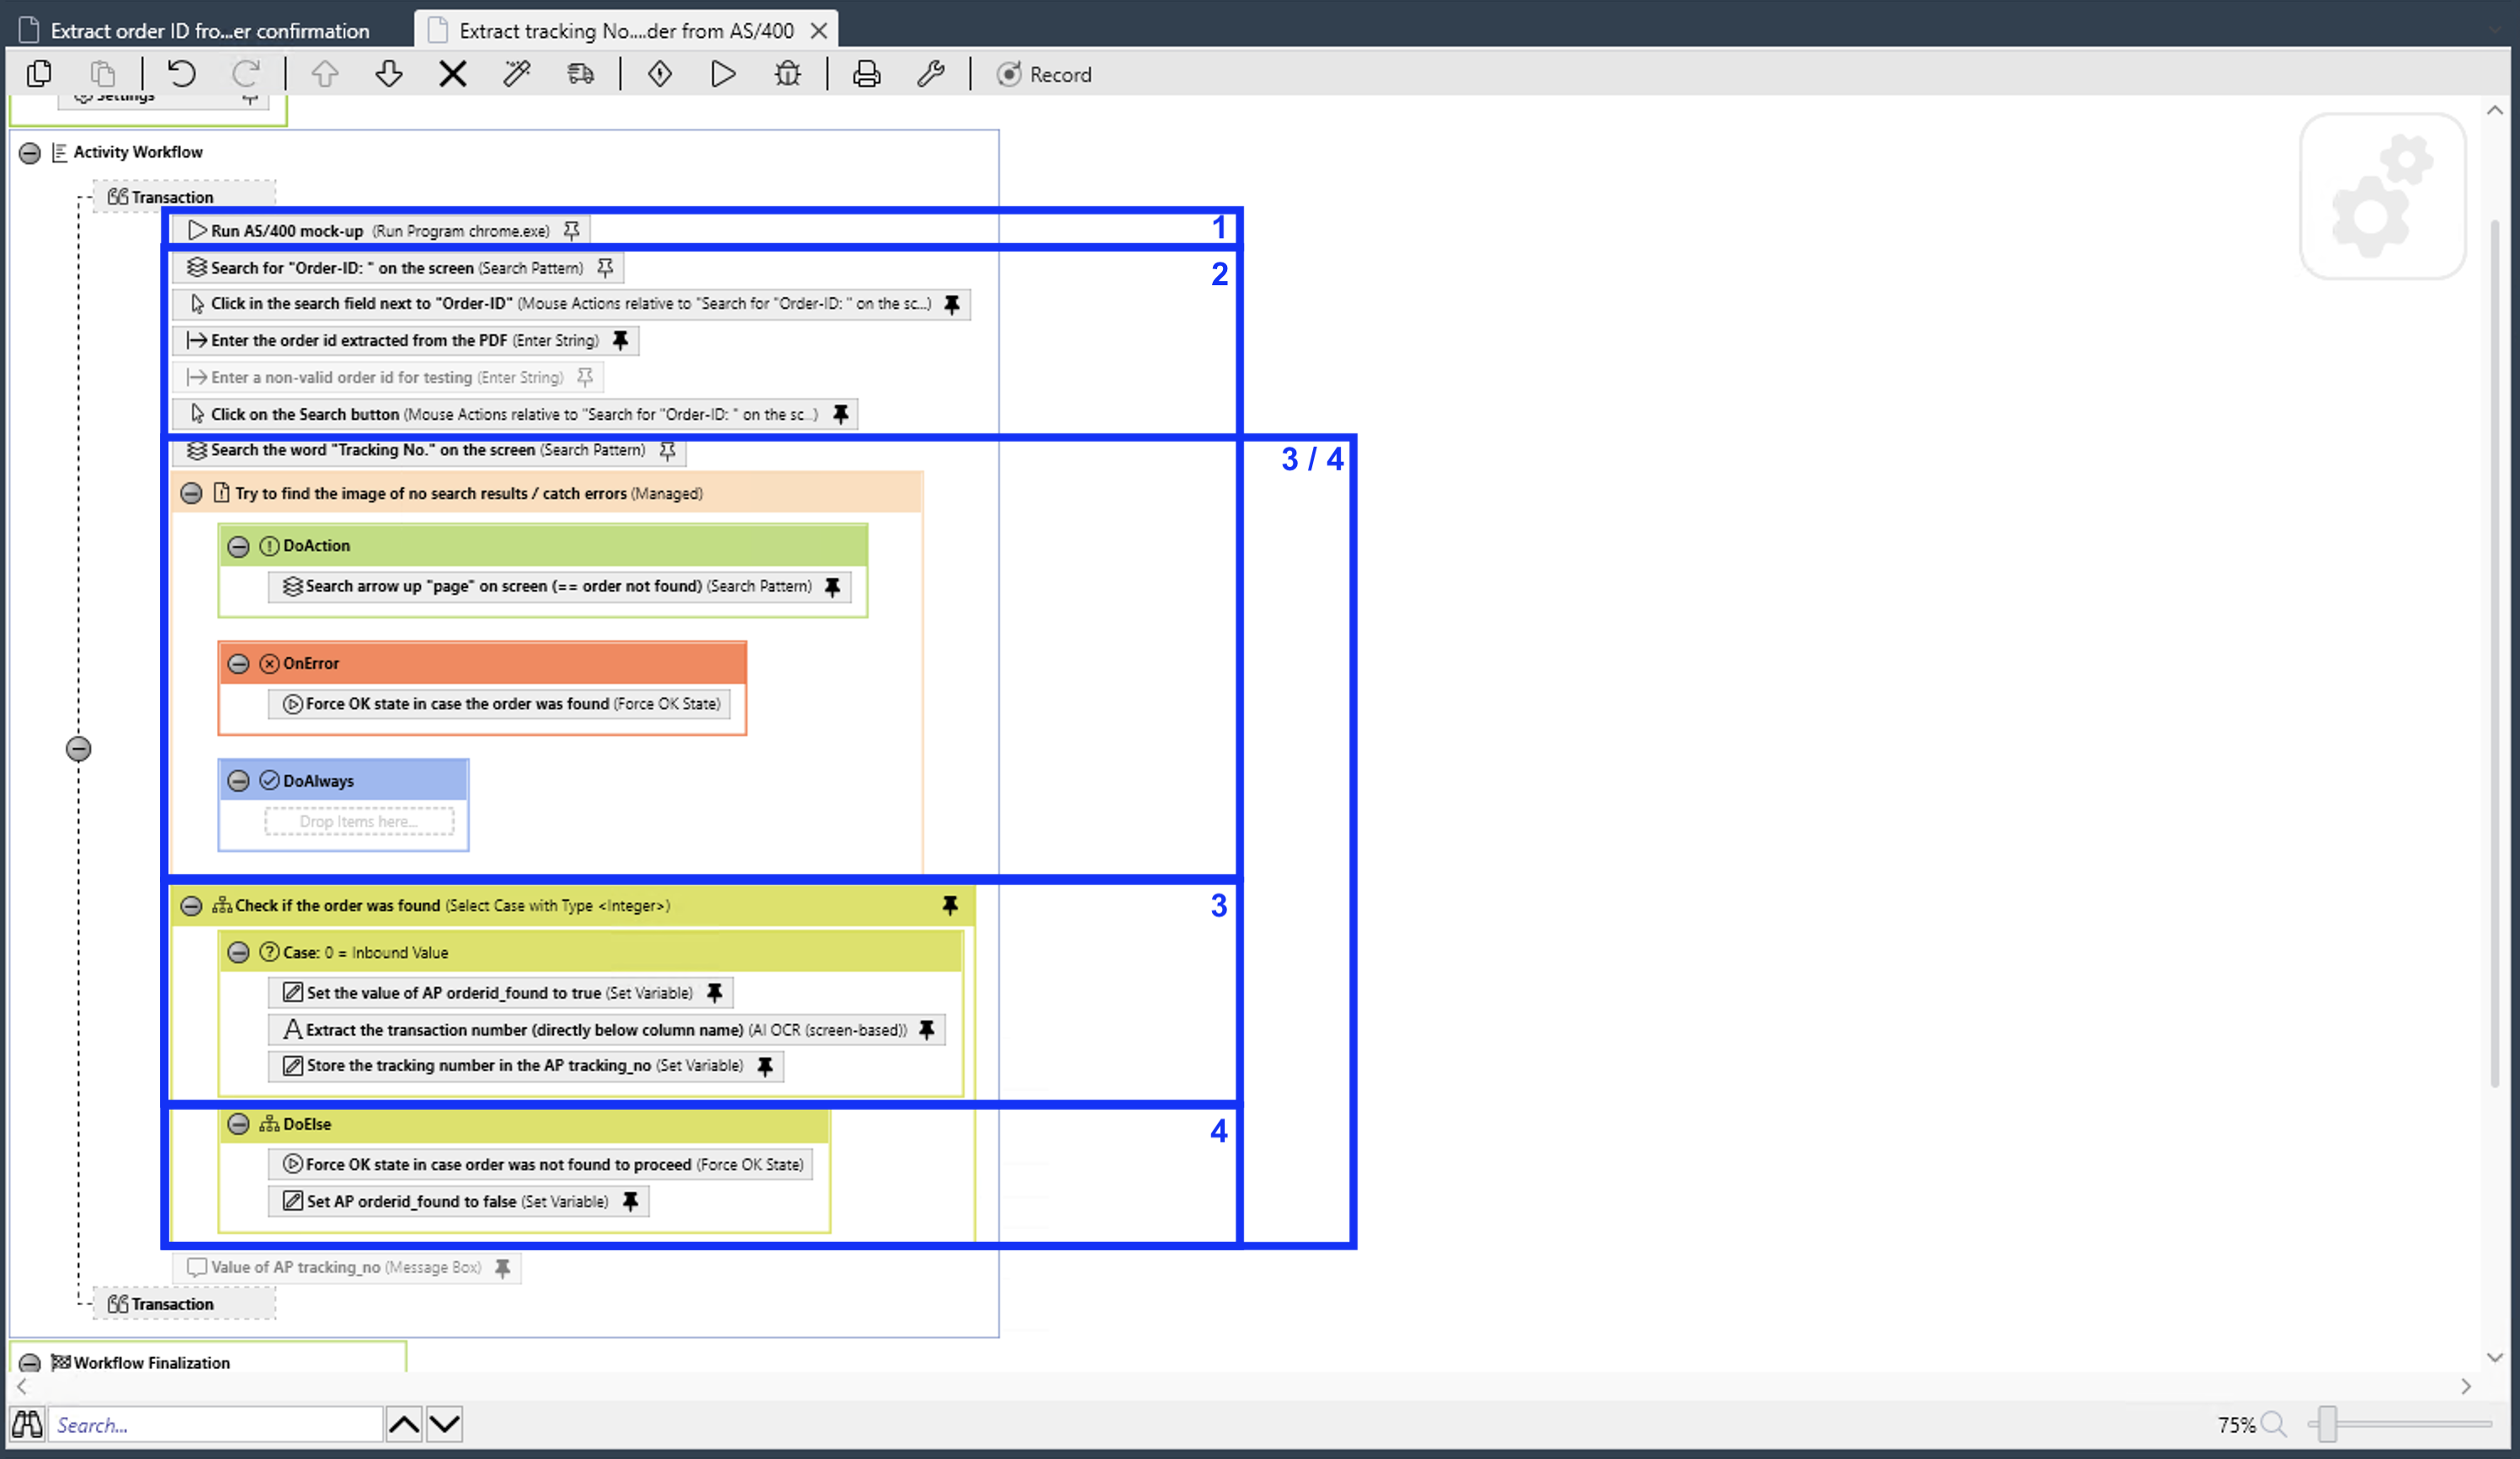Click the Record button
Screen dimensions: 2520x1459
pos(1044,74)
